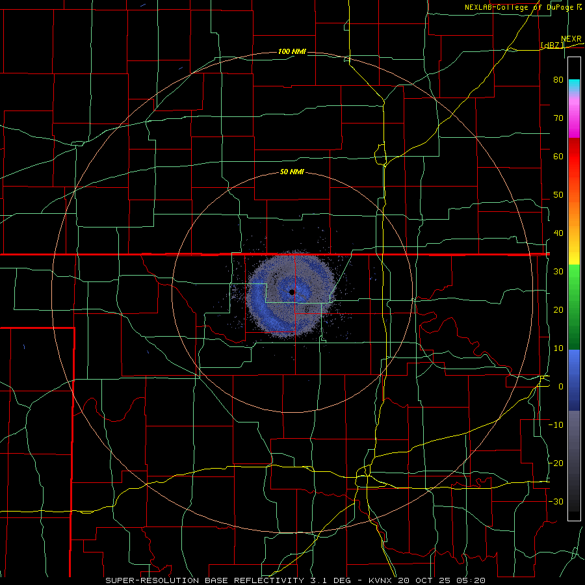Click the 80 value on the dBZ scale
585x585 pixels.
[558, 79]
